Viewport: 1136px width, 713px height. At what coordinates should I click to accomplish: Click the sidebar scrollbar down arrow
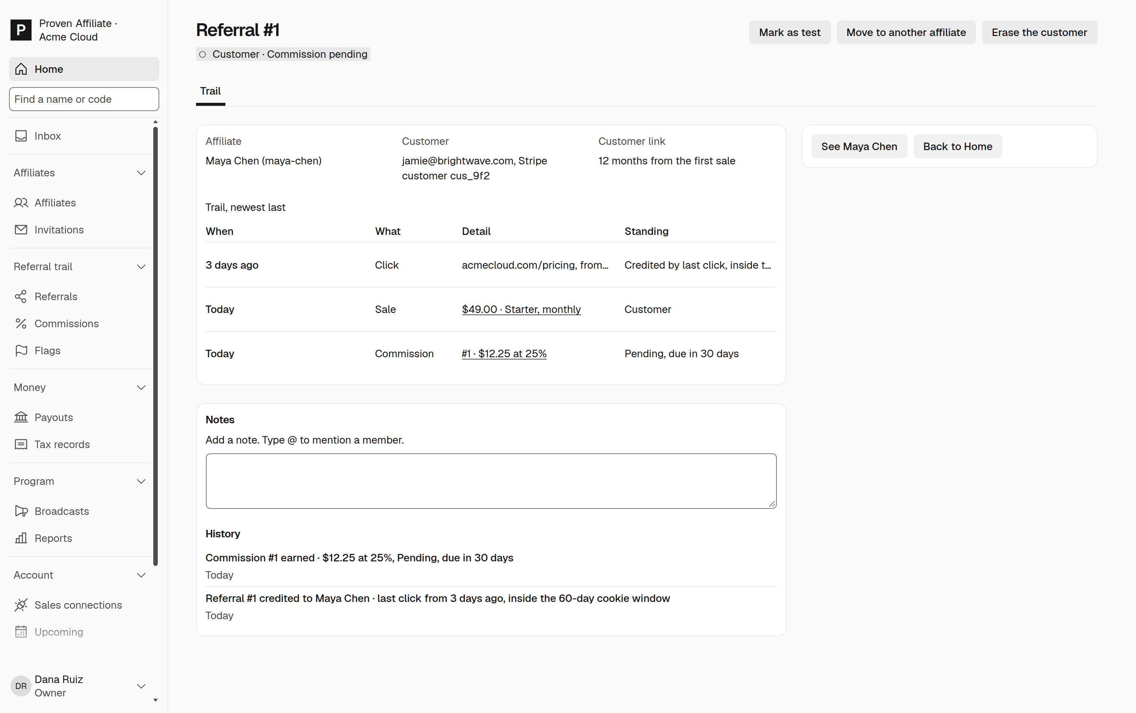pos(155,700)
